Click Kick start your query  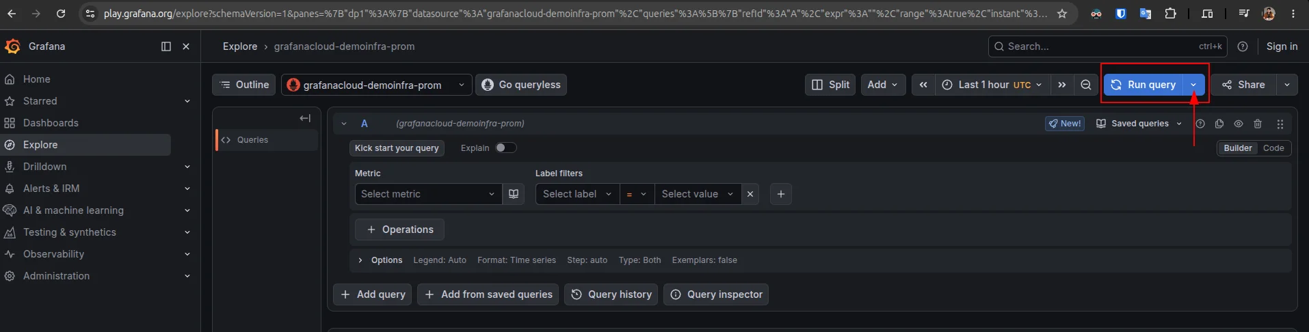397,148
